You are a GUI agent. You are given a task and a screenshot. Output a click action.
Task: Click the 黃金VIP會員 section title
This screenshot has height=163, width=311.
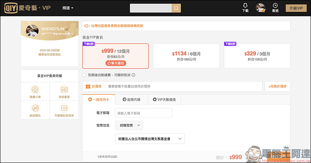coord(93,37)
